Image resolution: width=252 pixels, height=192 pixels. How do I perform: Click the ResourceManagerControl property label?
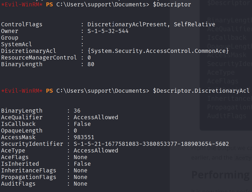coord(39,58)
